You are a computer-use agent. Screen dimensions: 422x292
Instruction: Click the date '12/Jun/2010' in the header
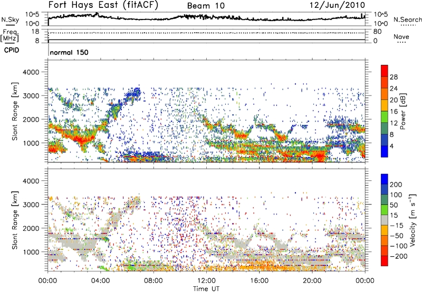[338, 5]
